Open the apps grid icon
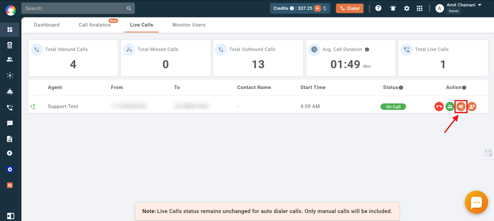 point(420,8)
